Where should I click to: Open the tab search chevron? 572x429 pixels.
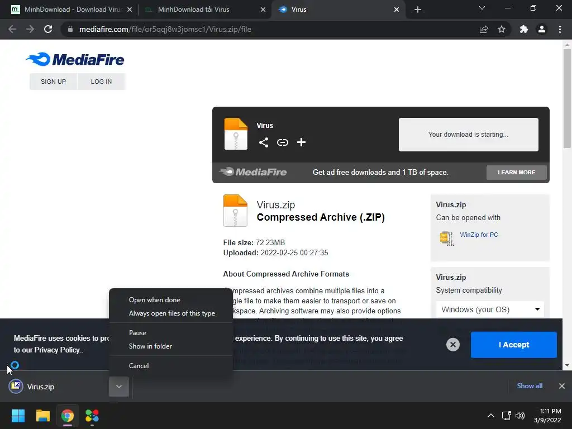(482, 8)
